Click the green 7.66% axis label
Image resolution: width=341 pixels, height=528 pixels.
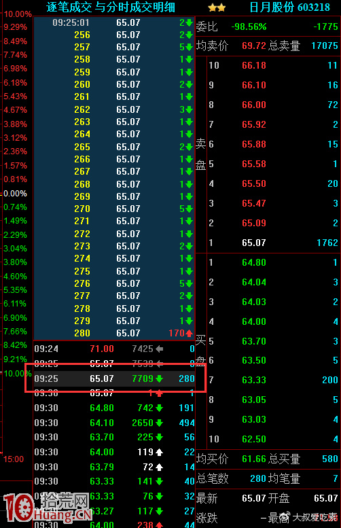click(15, 332)
